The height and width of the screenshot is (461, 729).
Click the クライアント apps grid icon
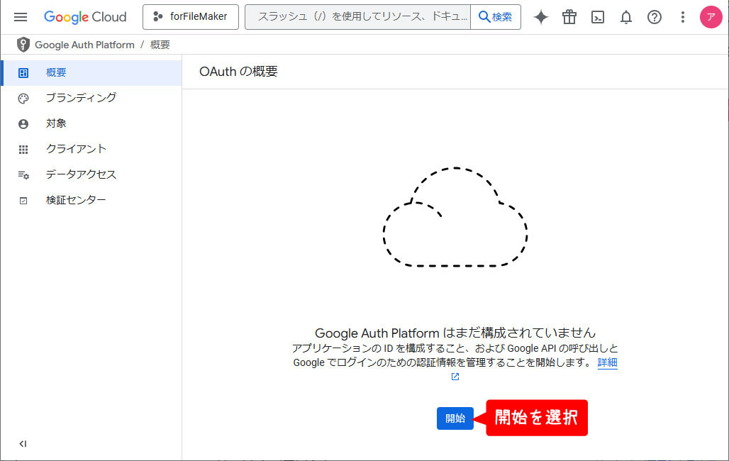click(23, 150)
